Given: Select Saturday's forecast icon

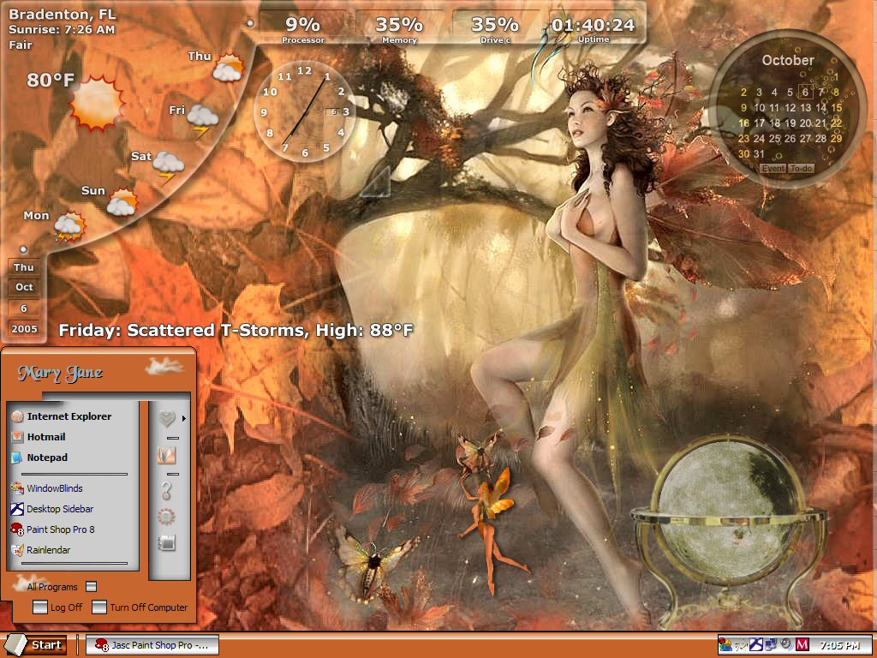Looking at the screenshot, I should (x=168, y=166).
